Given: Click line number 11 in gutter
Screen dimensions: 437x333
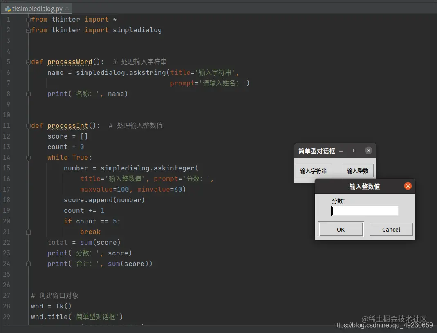Looking at the screenshot, I should pos(7,126).
